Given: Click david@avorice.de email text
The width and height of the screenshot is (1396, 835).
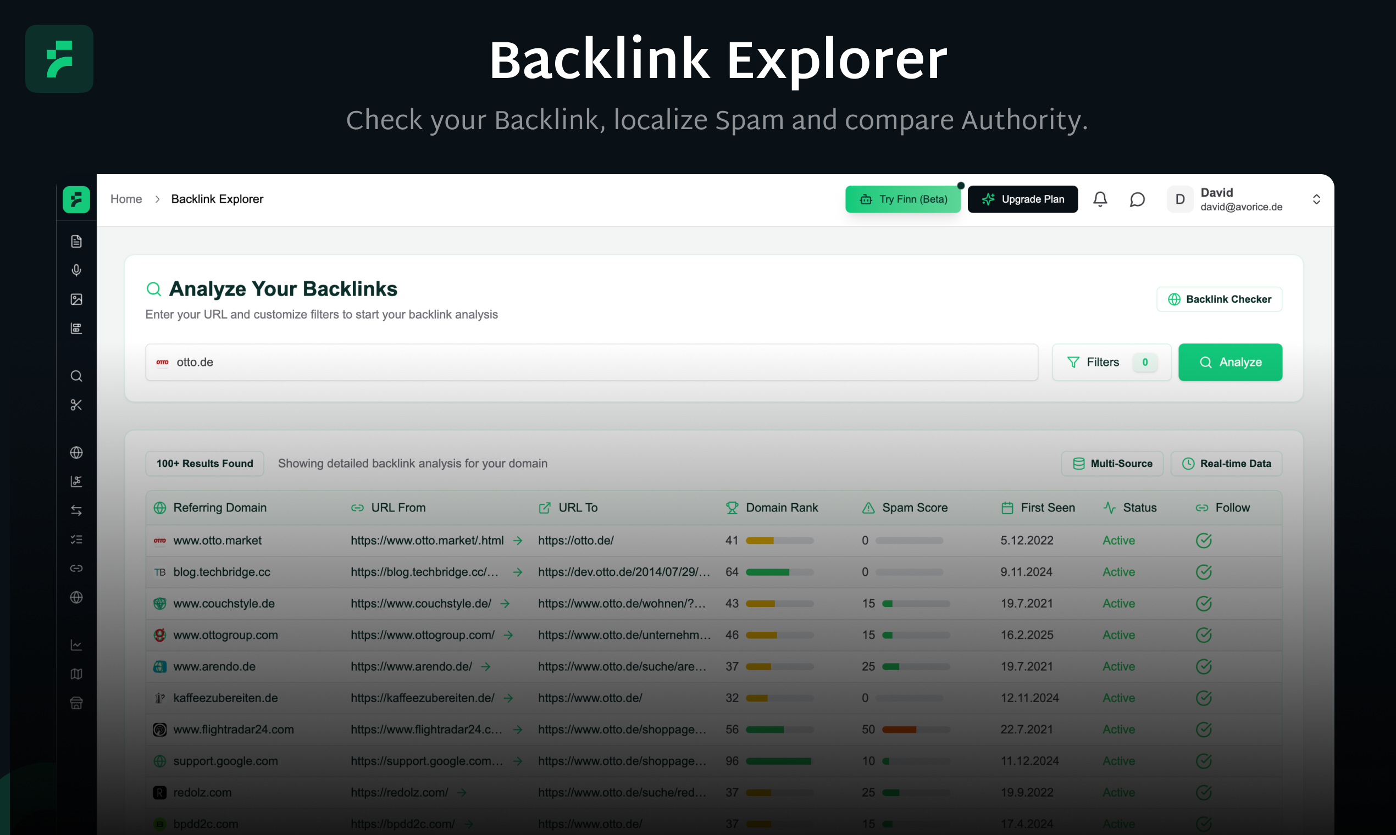Looking at the screenshot, I should tap(1241, 207).
